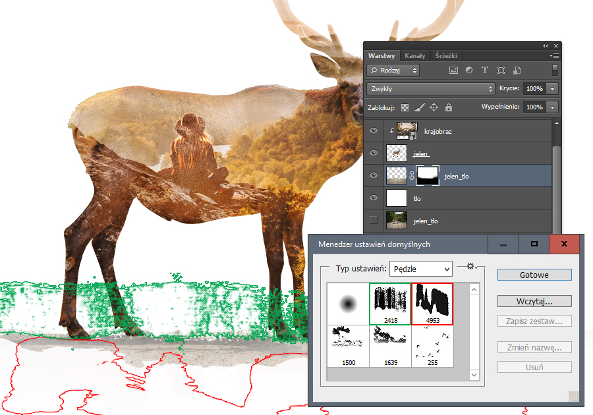This screenshot has height=415, width=593.
Task: Click the smart object filter icon
Action: pyautogui.click(x=517, y=70)
